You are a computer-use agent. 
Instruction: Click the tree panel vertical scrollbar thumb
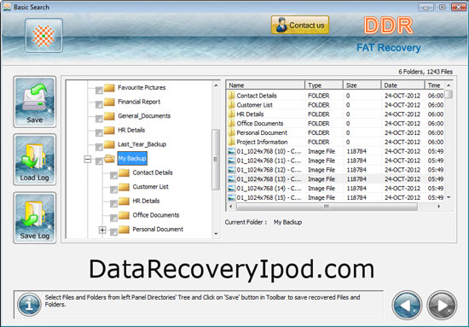click(x=216, y=160)
